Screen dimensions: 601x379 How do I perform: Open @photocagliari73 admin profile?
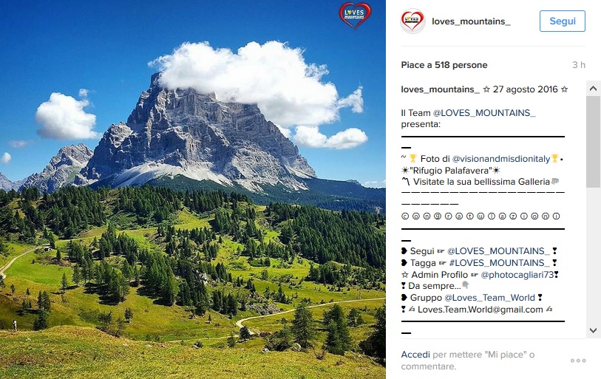coord(517,275)
